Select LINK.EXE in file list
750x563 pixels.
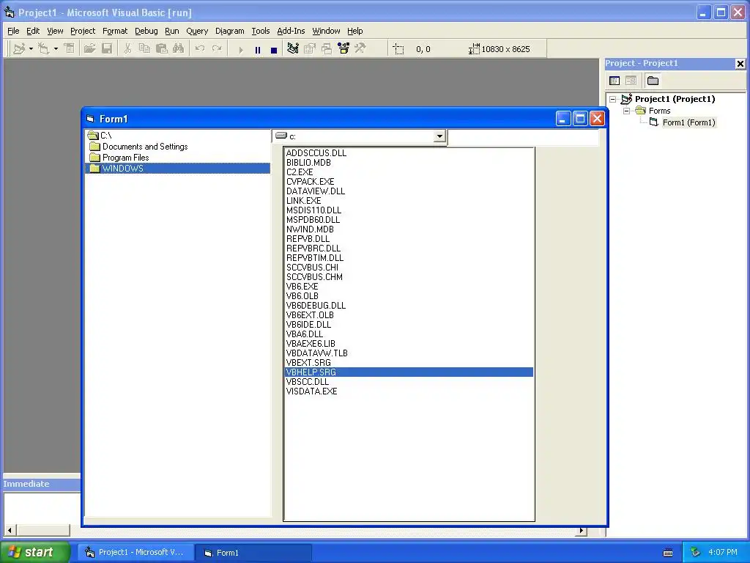coord(409,201)
